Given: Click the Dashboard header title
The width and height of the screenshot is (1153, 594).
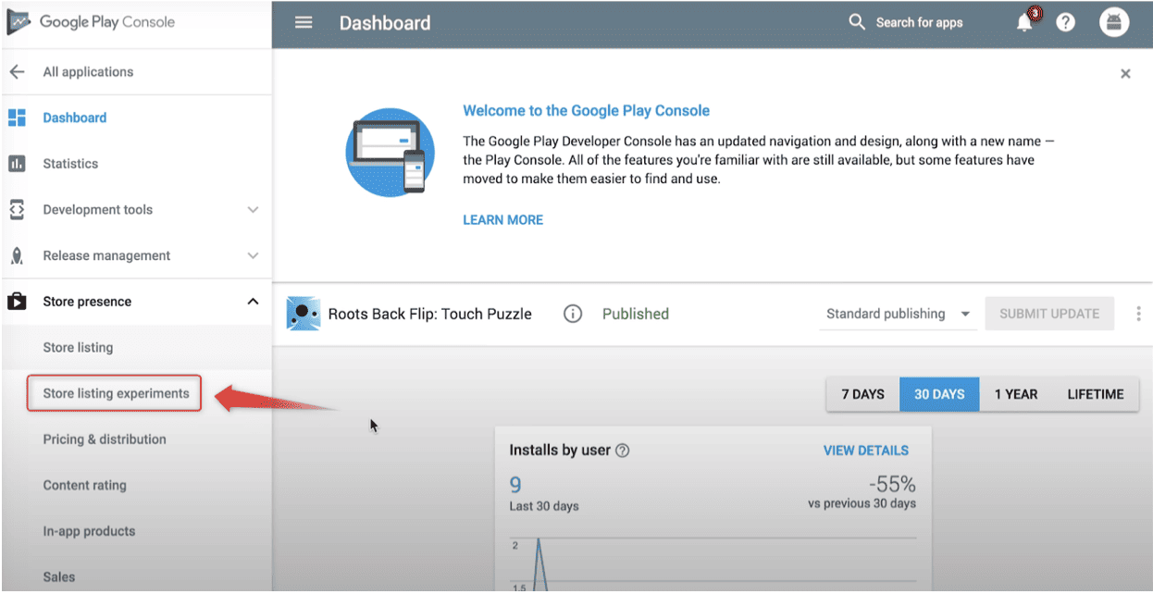Looking at the screenshot, I should (385, 22).
